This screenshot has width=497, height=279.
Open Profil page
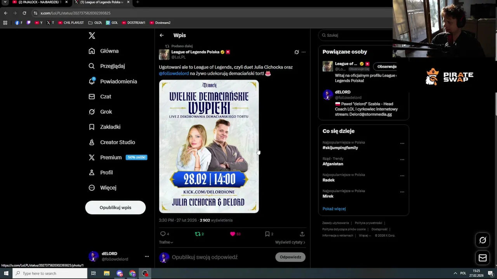pos(101,172)
